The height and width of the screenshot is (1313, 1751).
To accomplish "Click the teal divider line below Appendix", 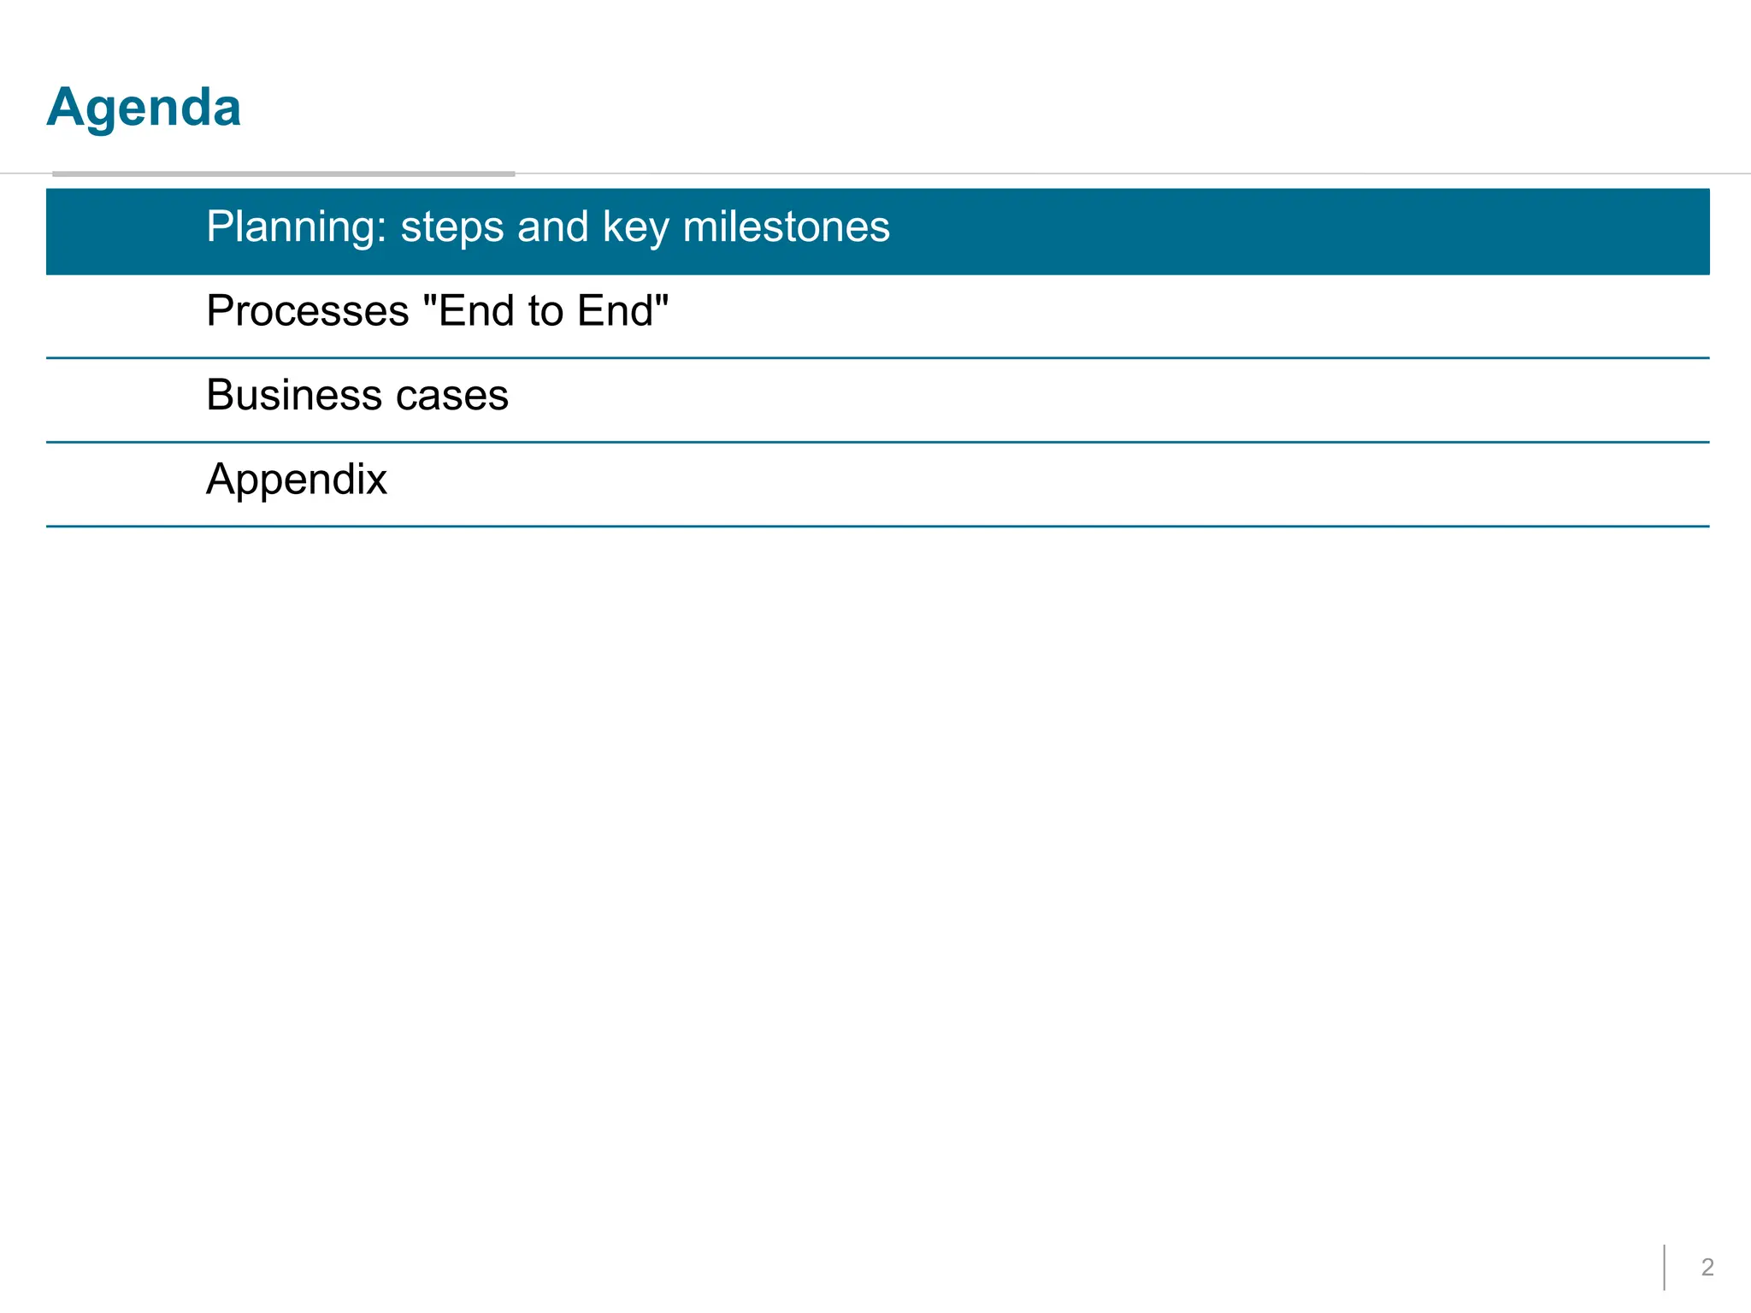I will (877, 527).
